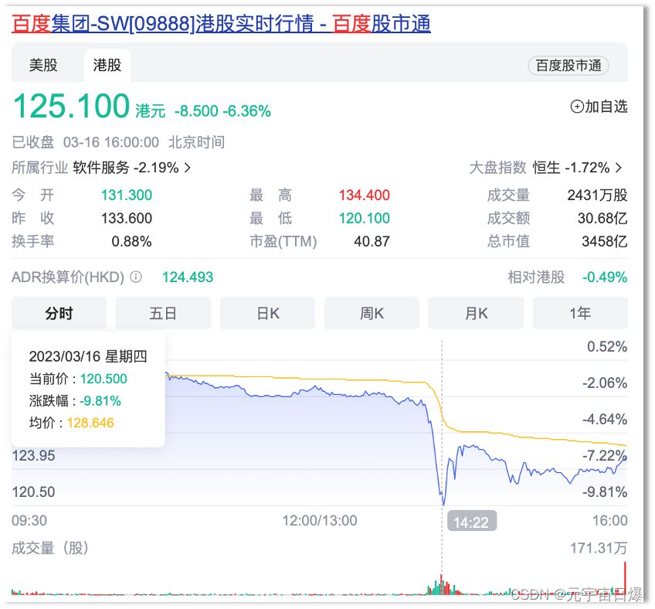The image size is (655, 609).
Task: Click the 百度股市通 button at top right
Action: coord(569,66)
